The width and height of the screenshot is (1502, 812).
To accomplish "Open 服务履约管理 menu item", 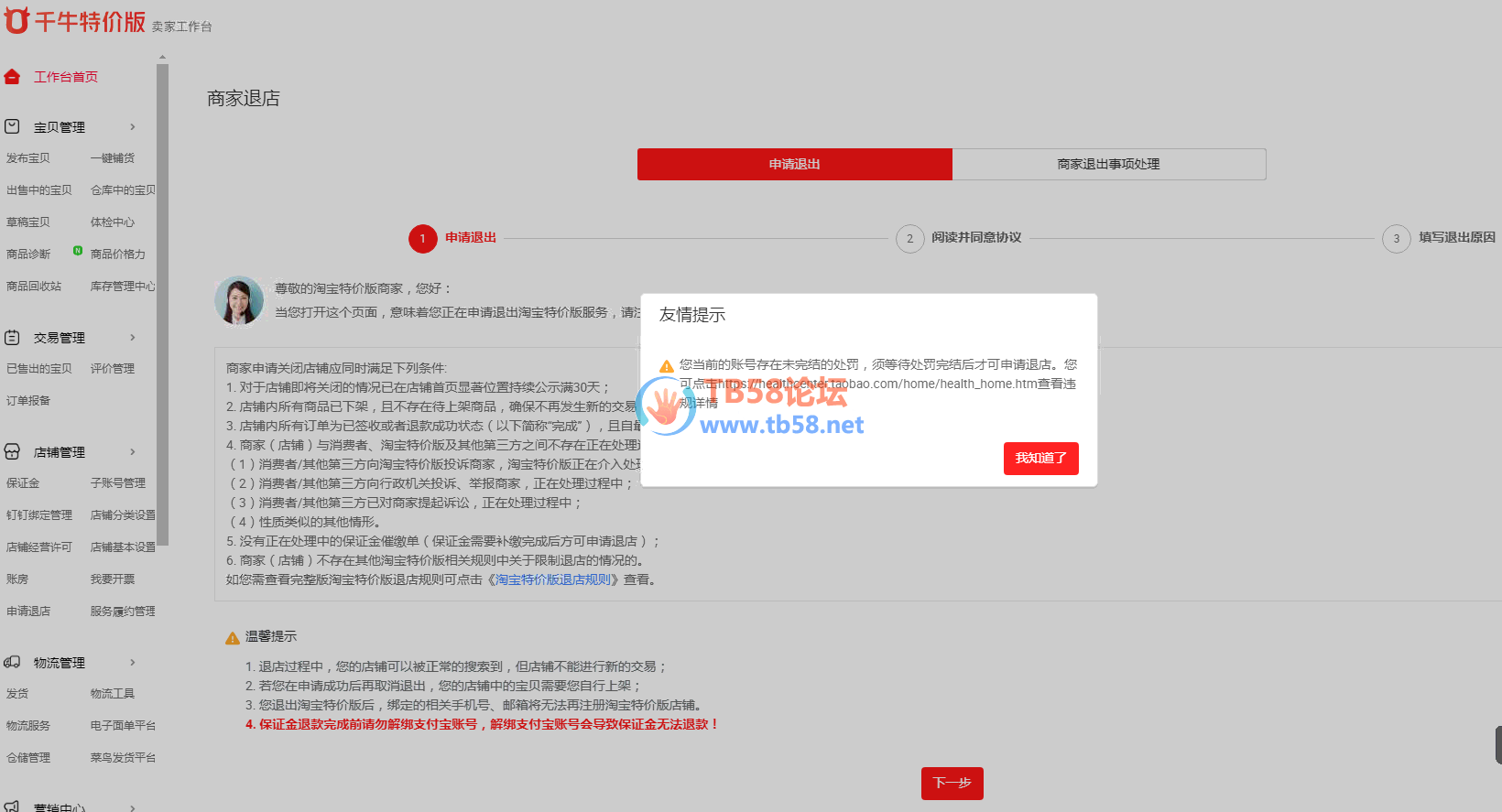I will pos(123,612).
